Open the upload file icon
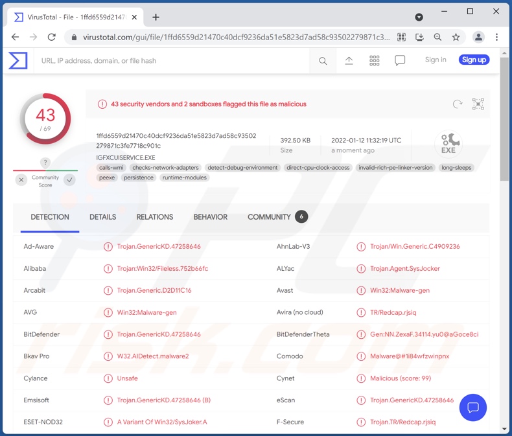Image resolution: width=512 pixels, height=436 pixels. pos(349,60)
